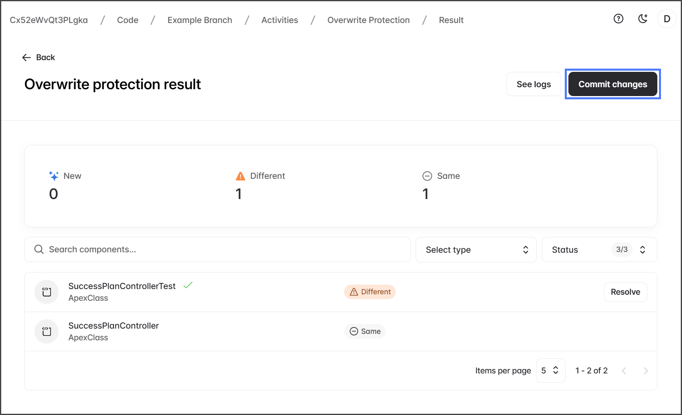The height and width of the screenshot is (415, 682).
Task: Open Overwrite Protection breadcrumb
Action: [368, 20]
